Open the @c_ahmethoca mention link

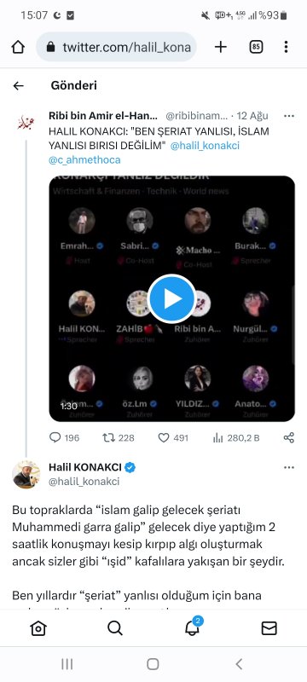click(x=84, y=160)
